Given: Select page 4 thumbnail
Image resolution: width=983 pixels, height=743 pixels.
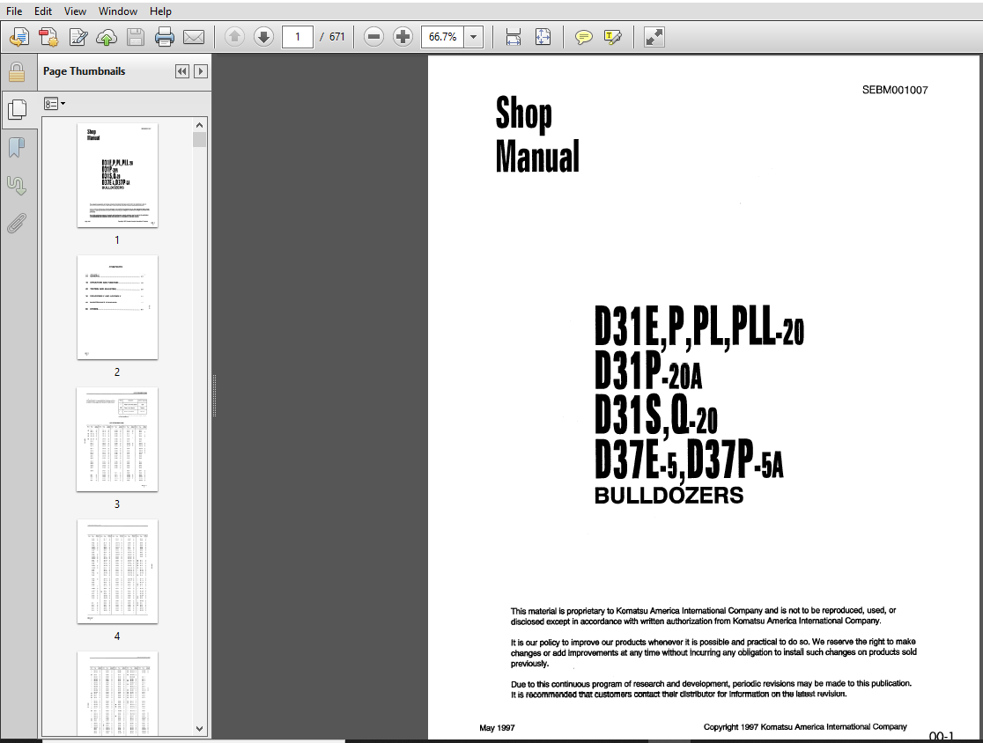Looking at the screenshot, I should [117, 571].
